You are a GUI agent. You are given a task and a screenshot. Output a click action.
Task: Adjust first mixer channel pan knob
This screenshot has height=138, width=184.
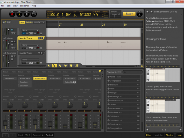10,105
